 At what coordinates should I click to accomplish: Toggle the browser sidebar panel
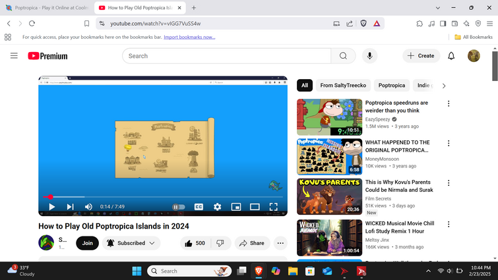[x=443, y=24]
